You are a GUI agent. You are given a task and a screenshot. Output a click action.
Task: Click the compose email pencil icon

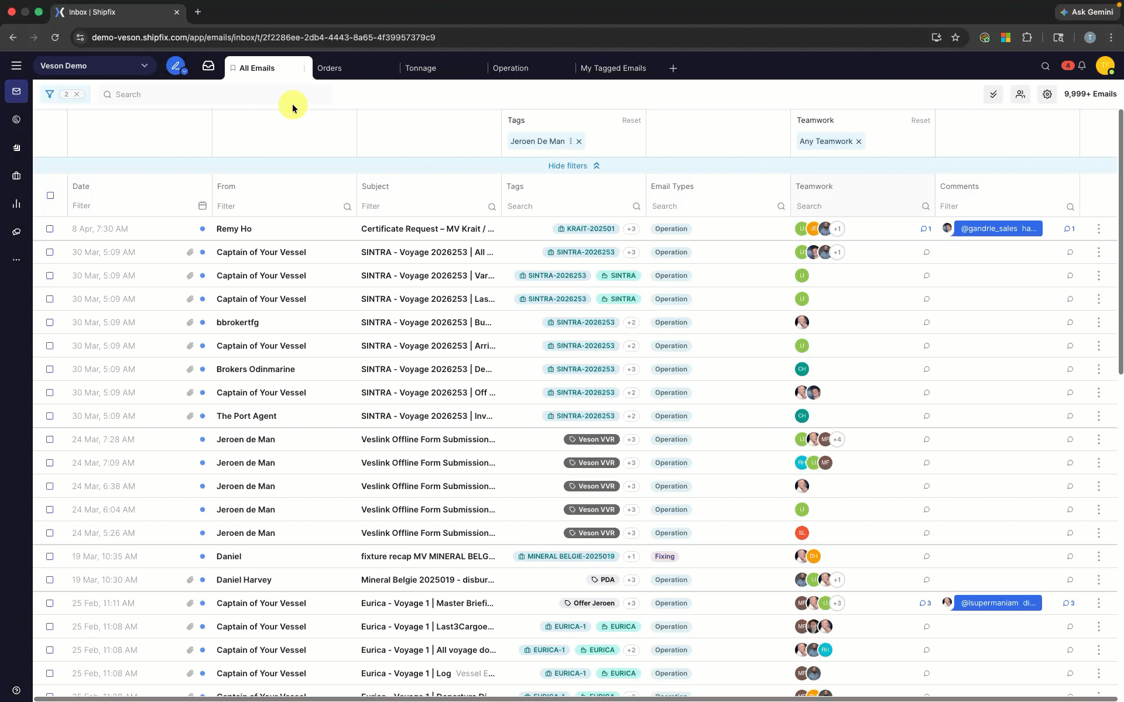tap(176, 66)
